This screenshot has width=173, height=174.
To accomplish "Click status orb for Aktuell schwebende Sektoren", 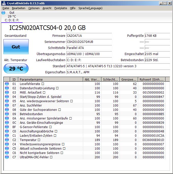I will coord(7,148).
